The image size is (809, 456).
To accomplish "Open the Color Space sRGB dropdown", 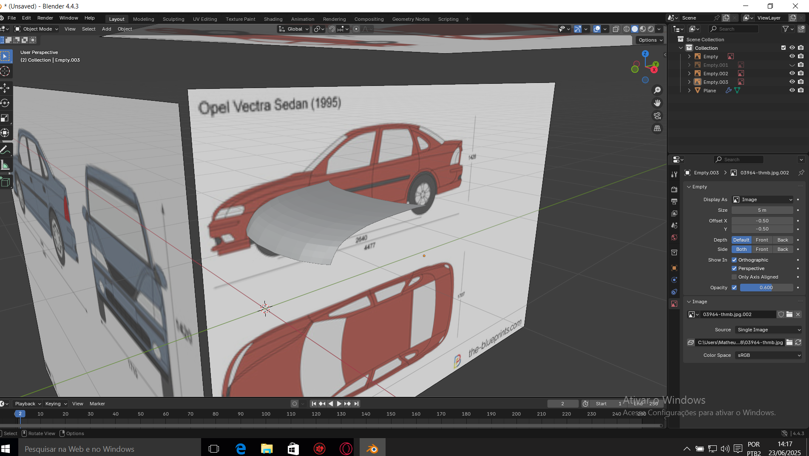I will (x=769, y=355).
